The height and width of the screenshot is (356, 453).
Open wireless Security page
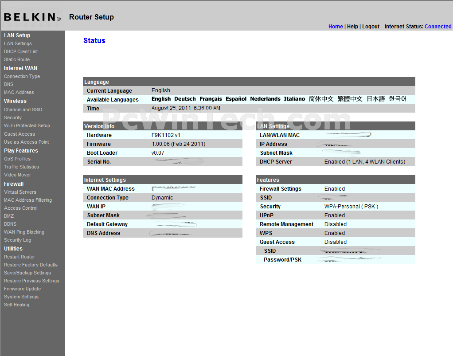click(x=13, y=117)
